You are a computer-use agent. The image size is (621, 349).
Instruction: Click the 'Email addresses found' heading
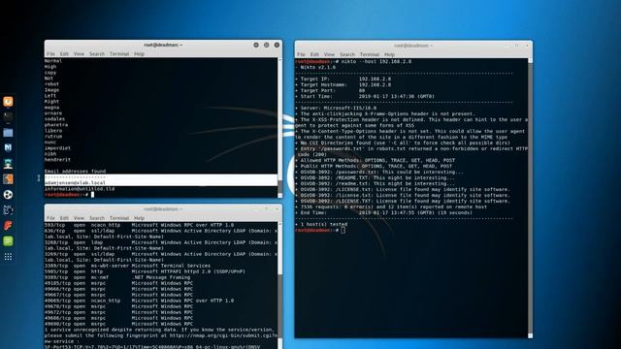coord(76,172)
